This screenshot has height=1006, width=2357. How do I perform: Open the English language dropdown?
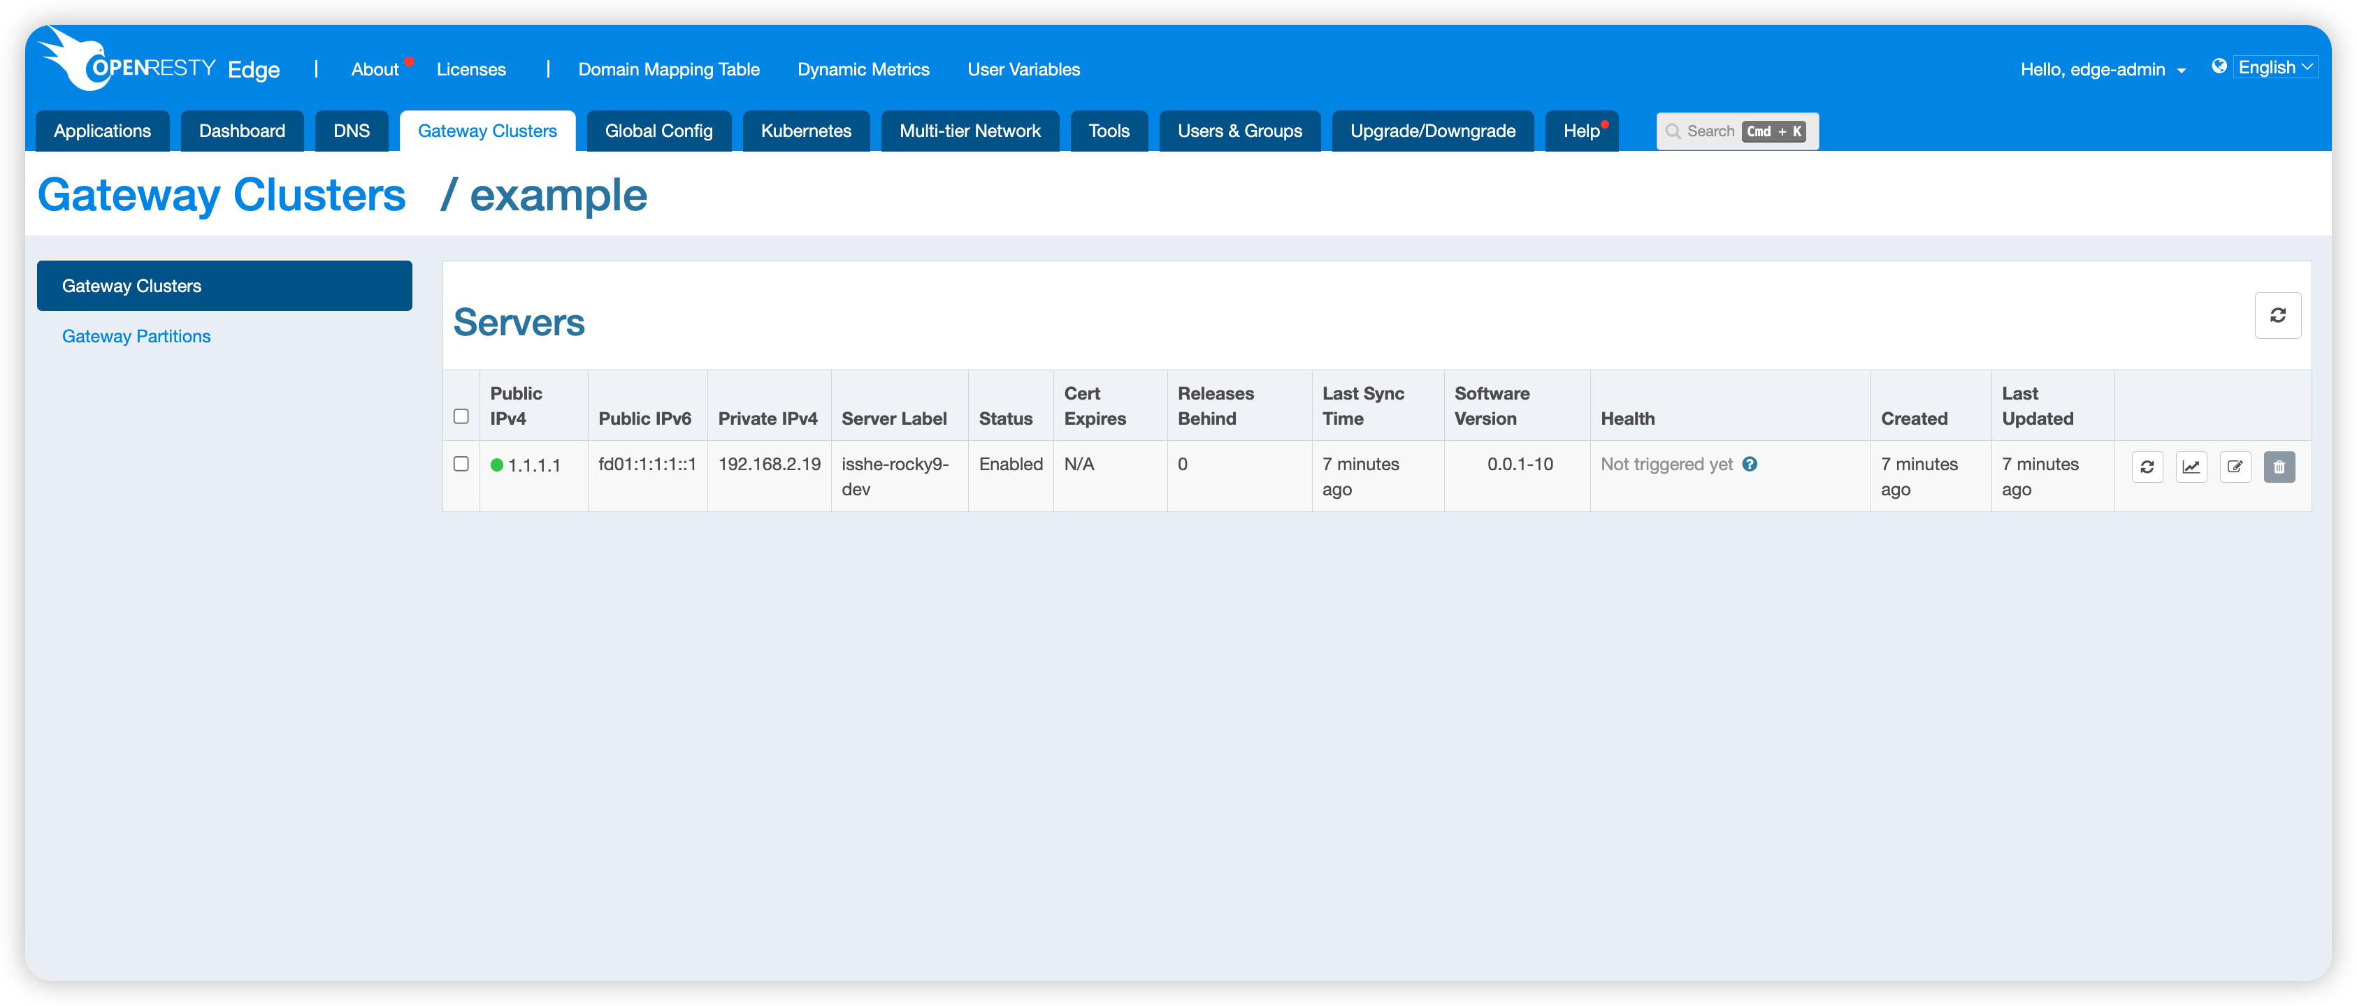tap(2275, 67)
